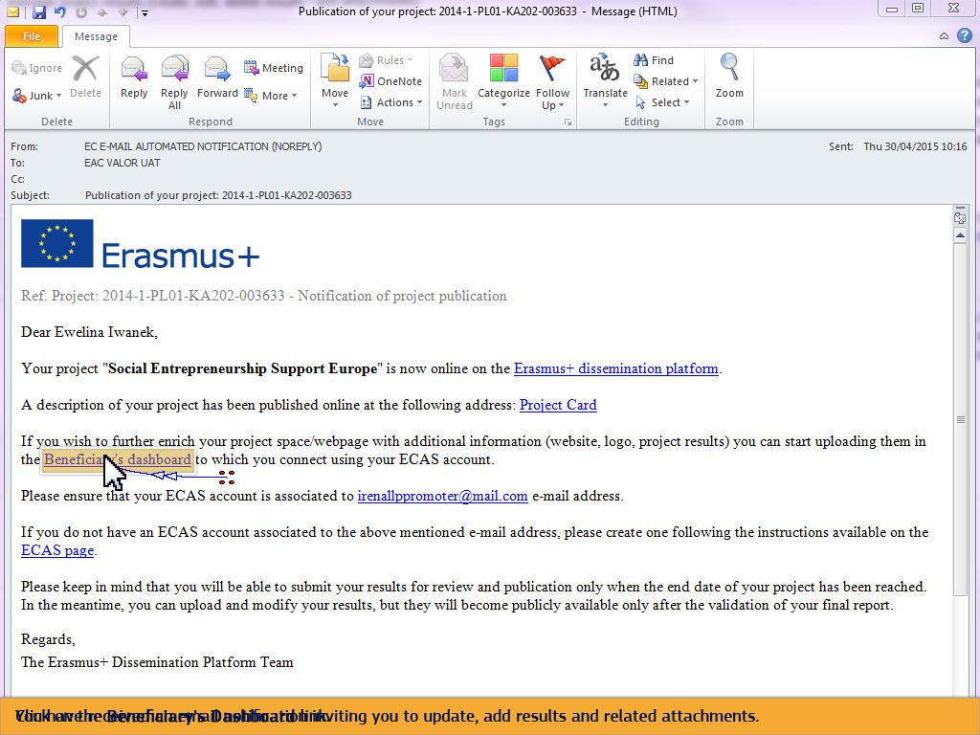Delete this message with the X icon

point(85,78)
